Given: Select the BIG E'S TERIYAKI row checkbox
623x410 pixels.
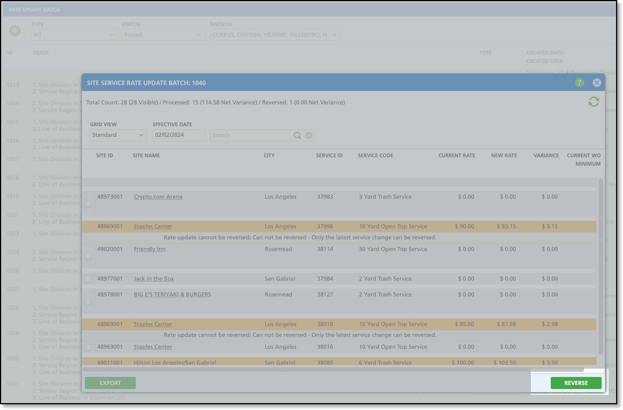Looking at the screenshot, I should [x=88, y=302].
